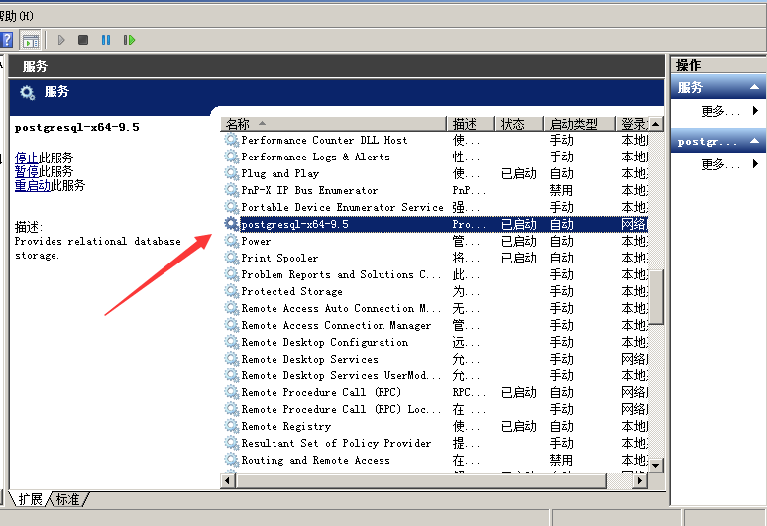The height and width of the screenshot is (526, 767).
Task: Click the 停止 link to stop service
Action: click(26, 158)
